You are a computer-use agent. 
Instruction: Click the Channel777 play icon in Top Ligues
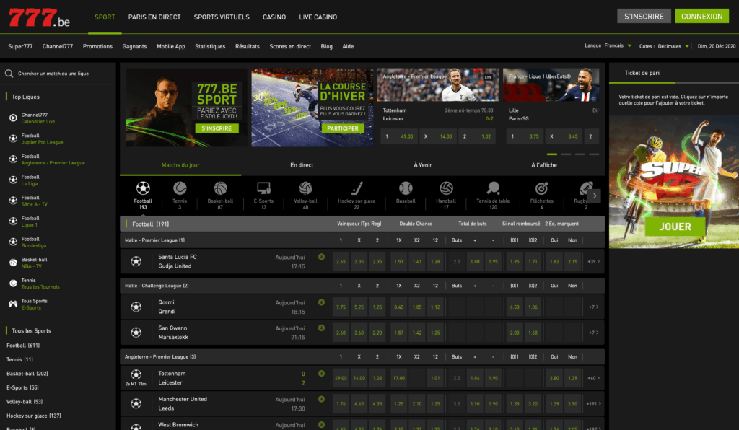13,118
